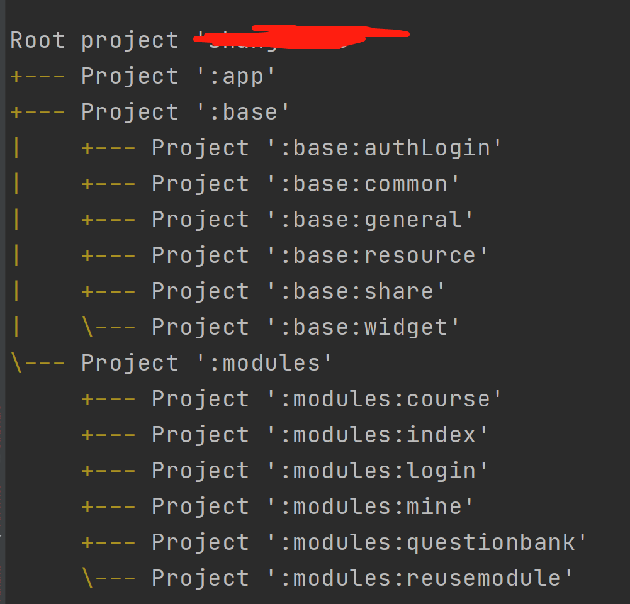Select the ':modules:questionbank' project line
The height and width of the screenshot is (604, 630).
pyautogui.click(x=369, y=542)
